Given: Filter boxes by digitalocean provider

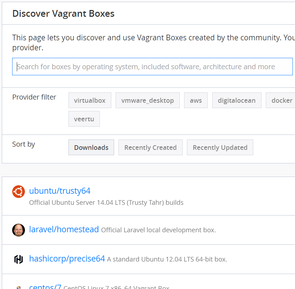Looking at the screenshot, I should point(236,101).
